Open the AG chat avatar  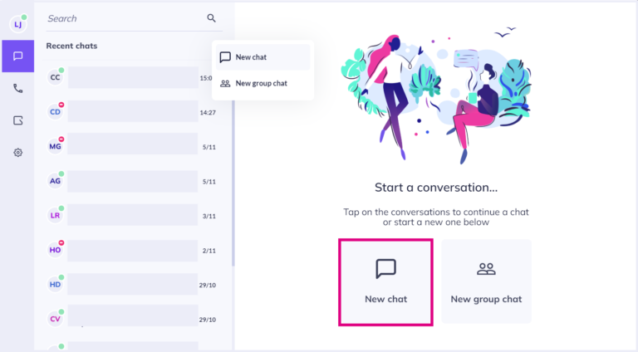[56, 181]
